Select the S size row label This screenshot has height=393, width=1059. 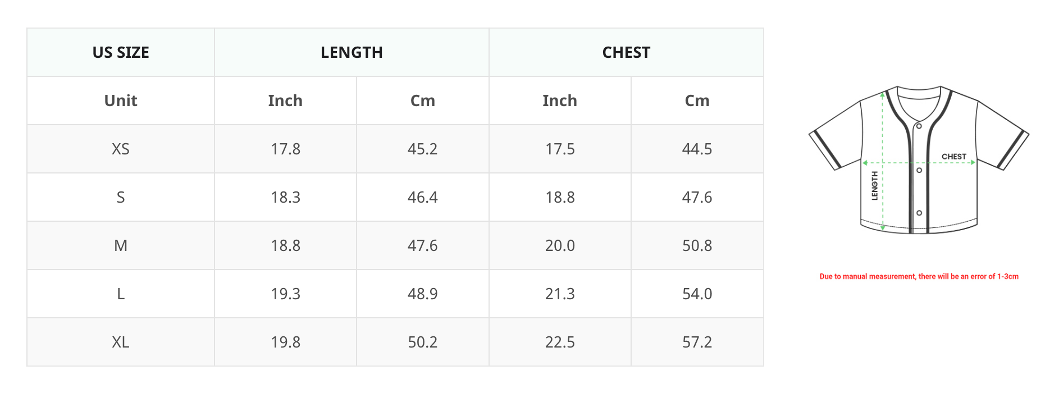point(121,197)
